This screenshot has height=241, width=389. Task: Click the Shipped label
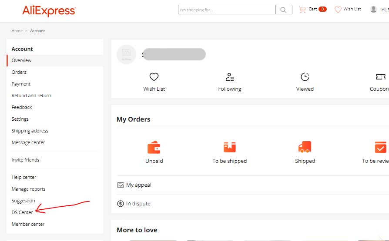pos(305,161)
